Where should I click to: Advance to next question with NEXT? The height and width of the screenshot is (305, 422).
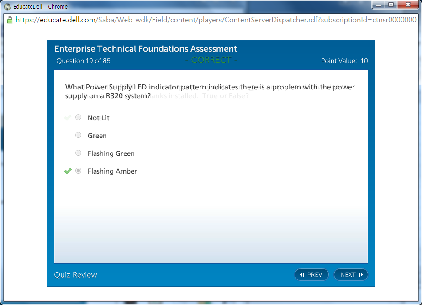click(351, 274)
